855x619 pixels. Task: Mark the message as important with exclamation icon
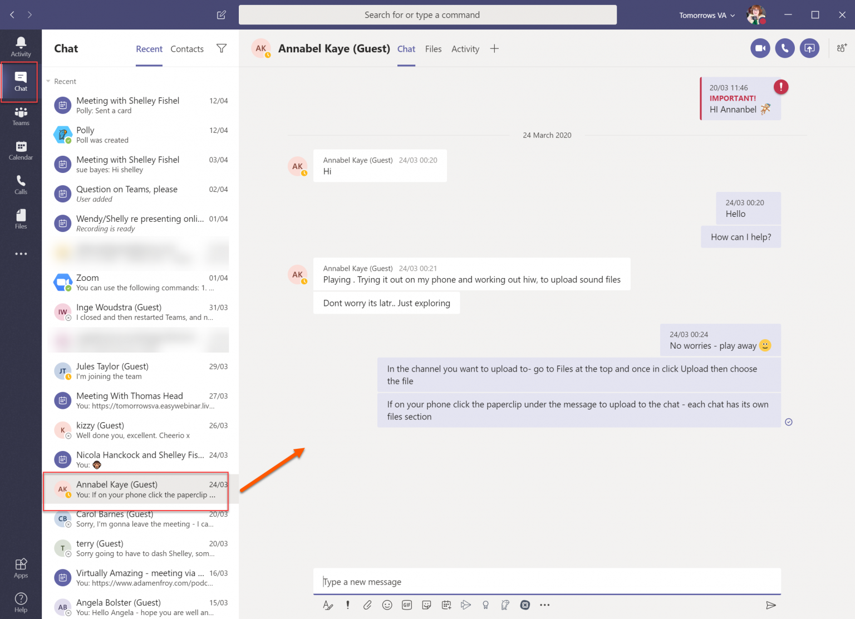coord(347,605)
